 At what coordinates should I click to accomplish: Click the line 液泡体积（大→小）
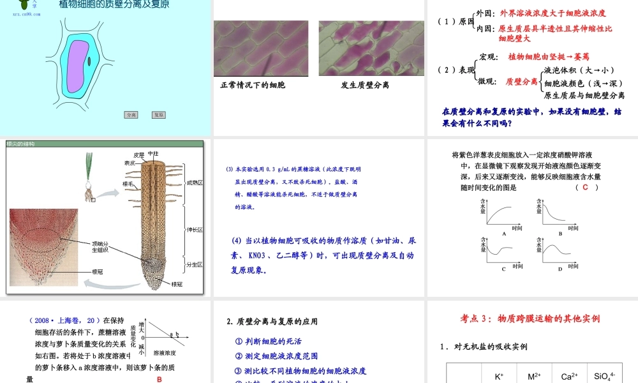tap(579, 70)
